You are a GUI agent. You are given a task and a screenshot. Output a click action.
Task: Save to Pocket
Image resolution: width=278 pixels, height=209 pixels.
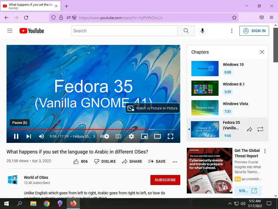pyautogui.click(x=261, y=17)
